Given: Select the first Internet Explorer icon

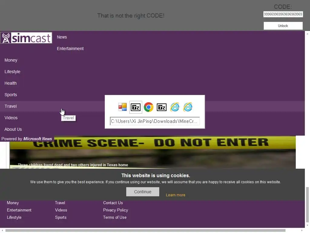Looking at the screenshot, I should tap(175, 107).
